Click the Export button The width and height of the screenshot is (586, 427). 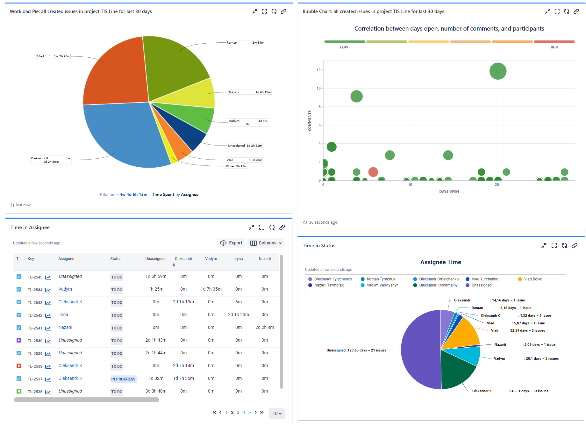(231, 243)
